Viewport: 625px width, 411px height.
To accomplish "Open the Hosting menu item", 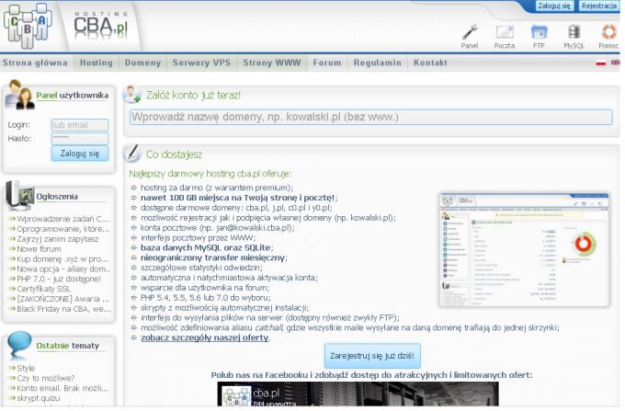I will click(x=97, y=63).
